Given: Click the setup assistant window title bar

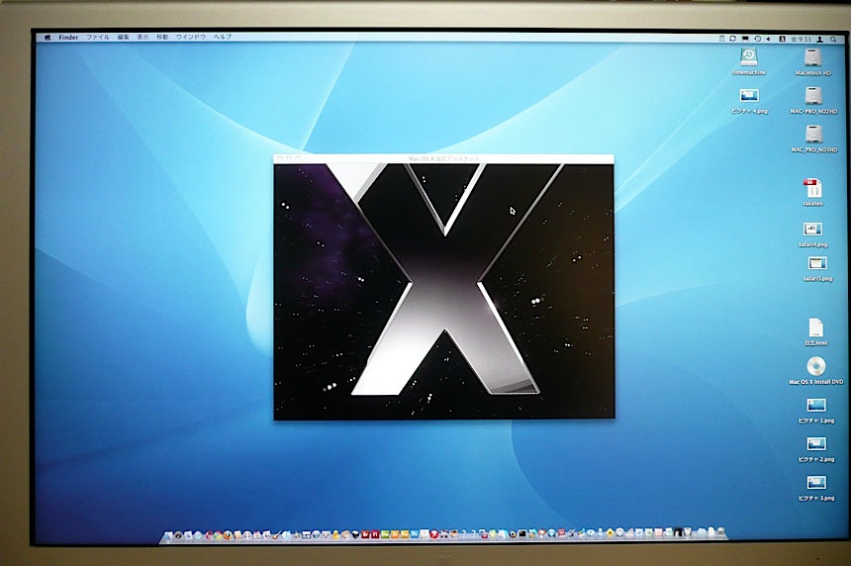Looking at the screenshot, I should tap(443, 158).
